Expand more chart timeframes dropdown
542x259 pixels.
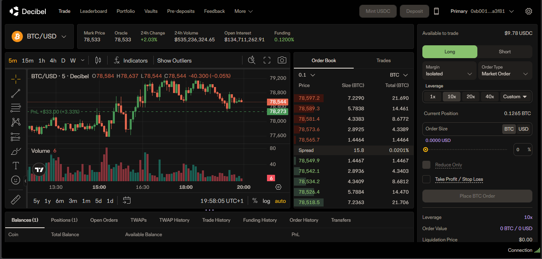pos(83,60)
